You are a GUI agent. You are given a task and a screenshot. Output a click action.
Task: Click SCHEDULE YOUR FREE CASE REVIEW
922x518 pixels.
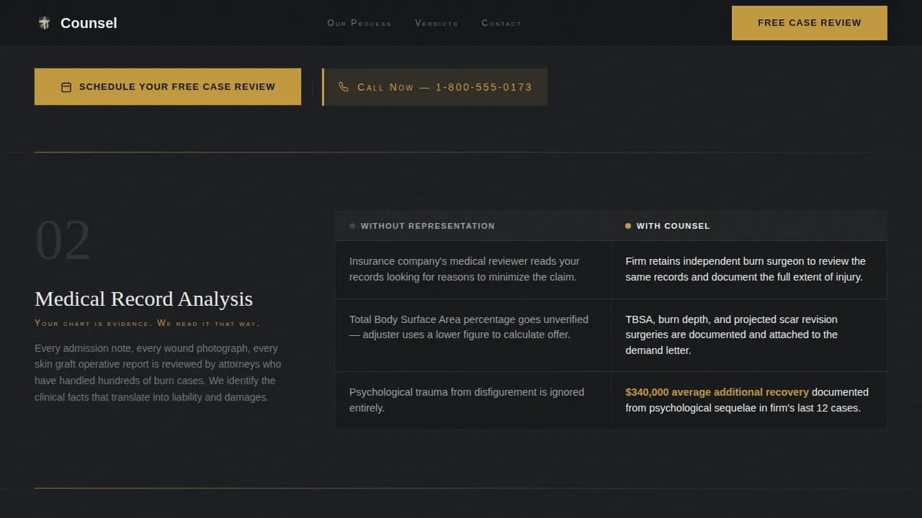point(168,86)
